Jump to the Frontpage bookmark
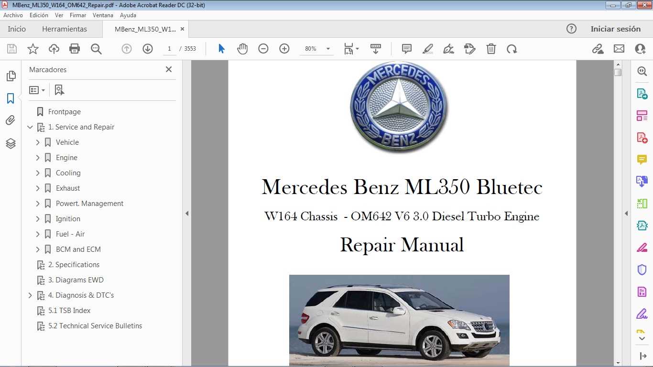The image size is (653, 367). [65, 112]
